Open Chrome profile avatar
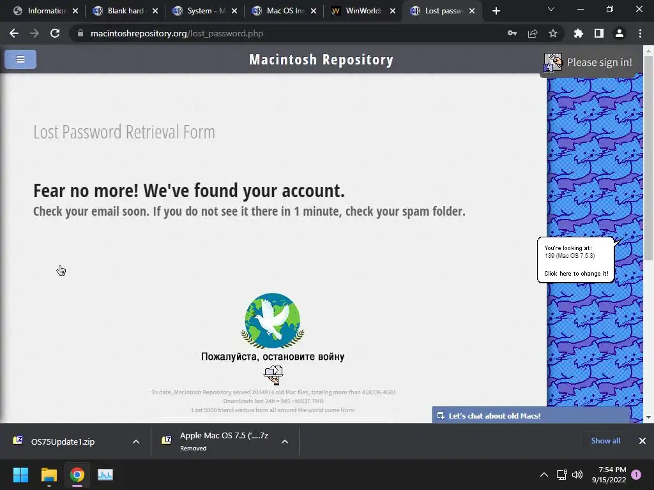 (x=620, y=33)
